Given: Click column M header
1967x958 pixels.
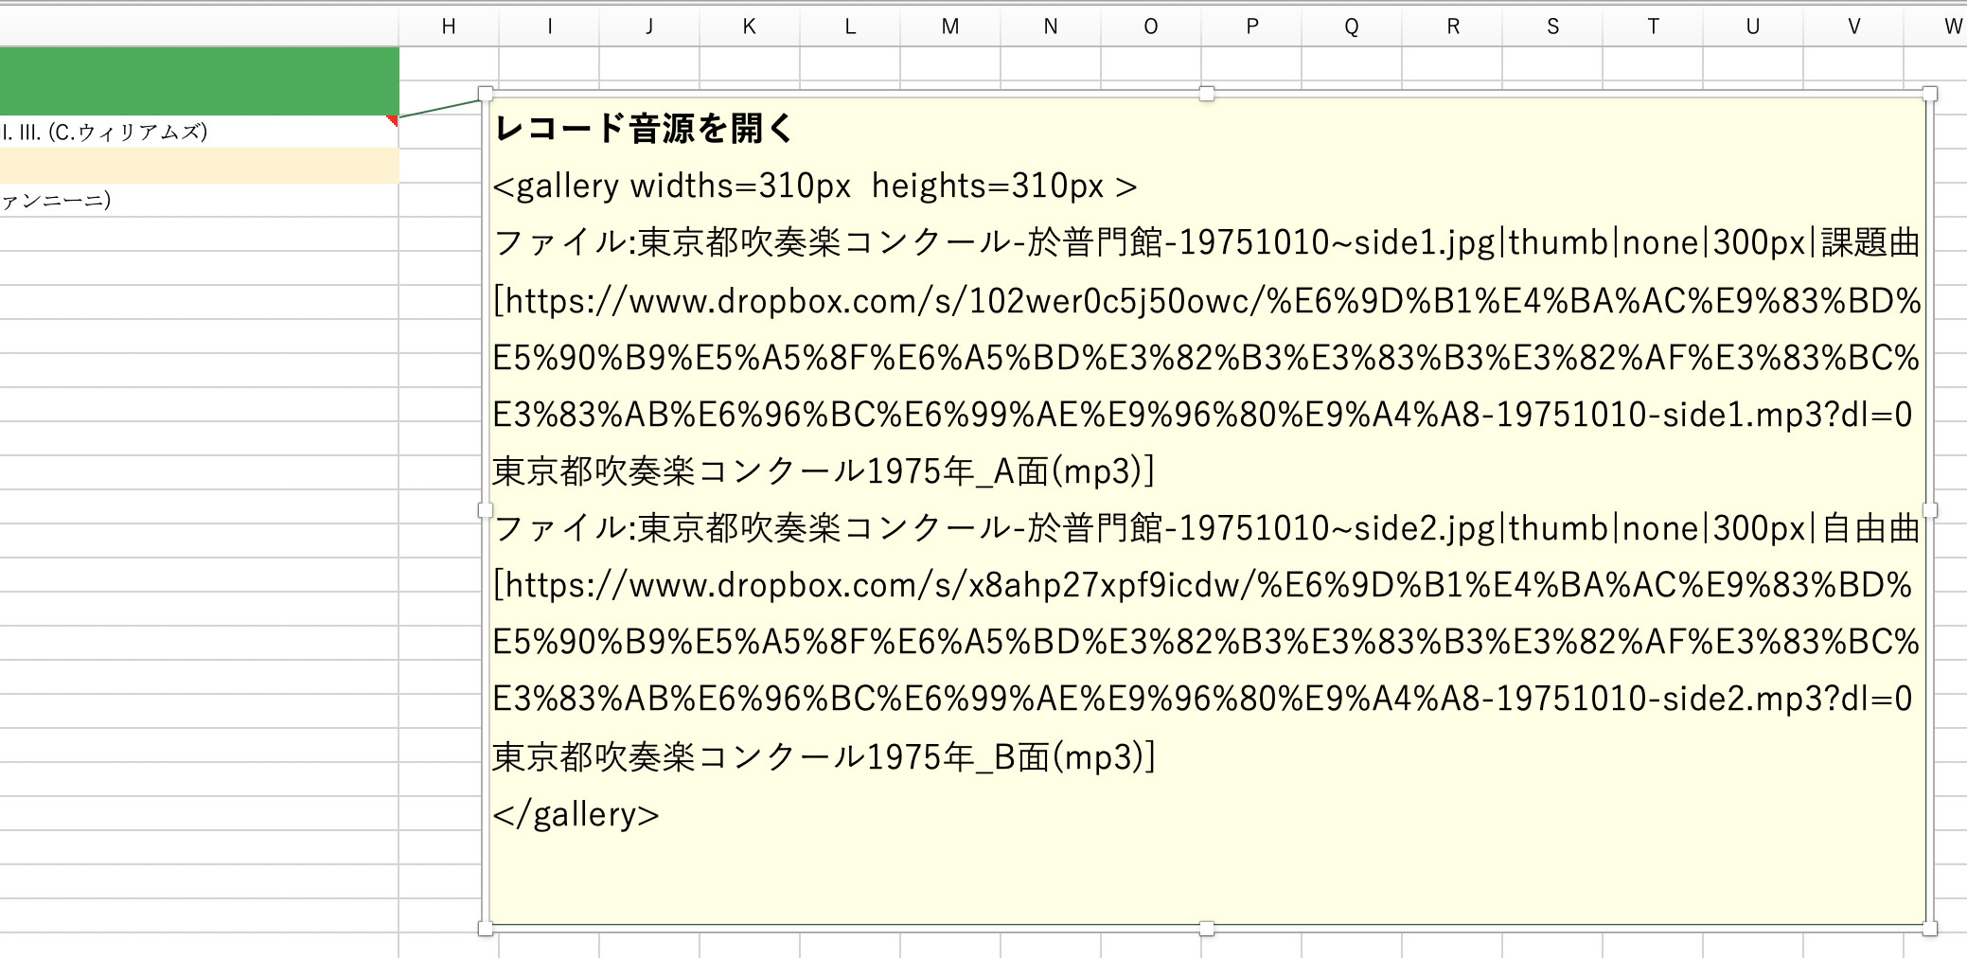Looking at the screenshot, I should pos(949,27).
